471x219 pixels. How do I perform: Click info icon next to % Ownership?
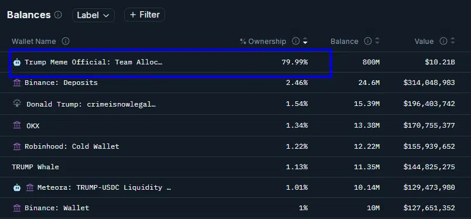click(296, 41)
